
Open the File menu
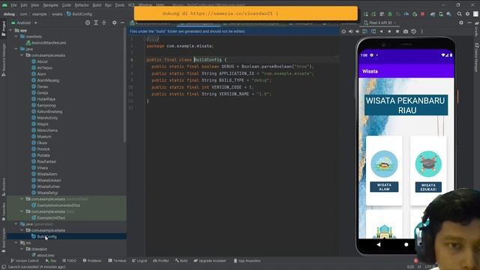13,5
